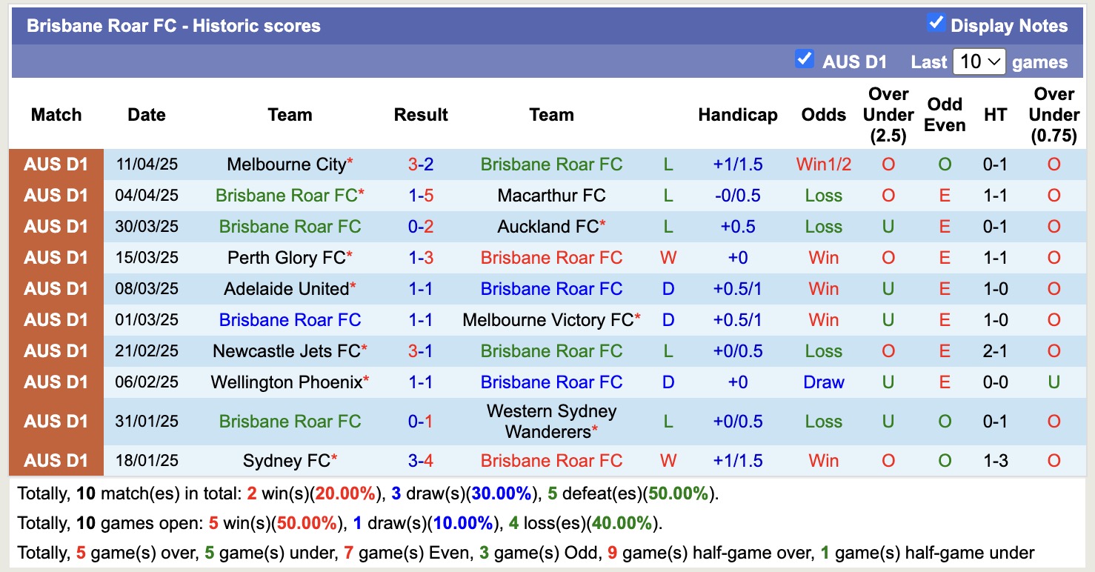Open Melbourne City team page
Image resolution: width=1095 pixels, height=572 pixels.
(x=284, y=164)
